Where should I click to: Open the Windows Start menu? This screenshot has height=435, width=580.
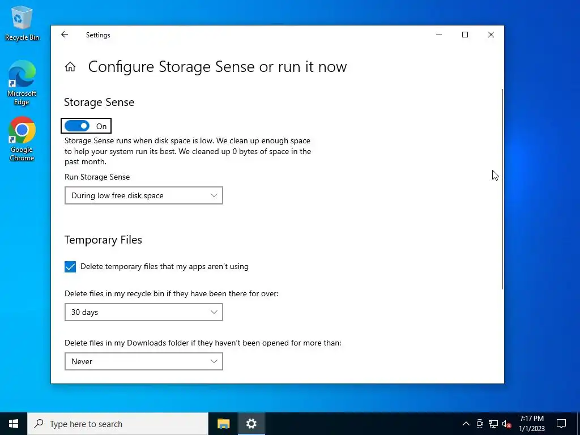14,424
